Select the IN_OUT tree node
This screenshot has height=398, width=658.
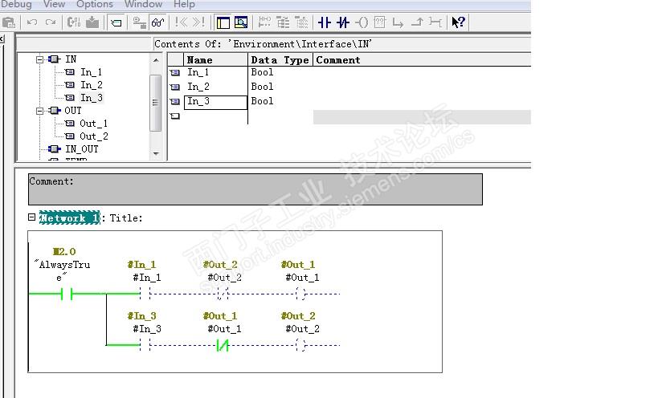click(81, 149)
